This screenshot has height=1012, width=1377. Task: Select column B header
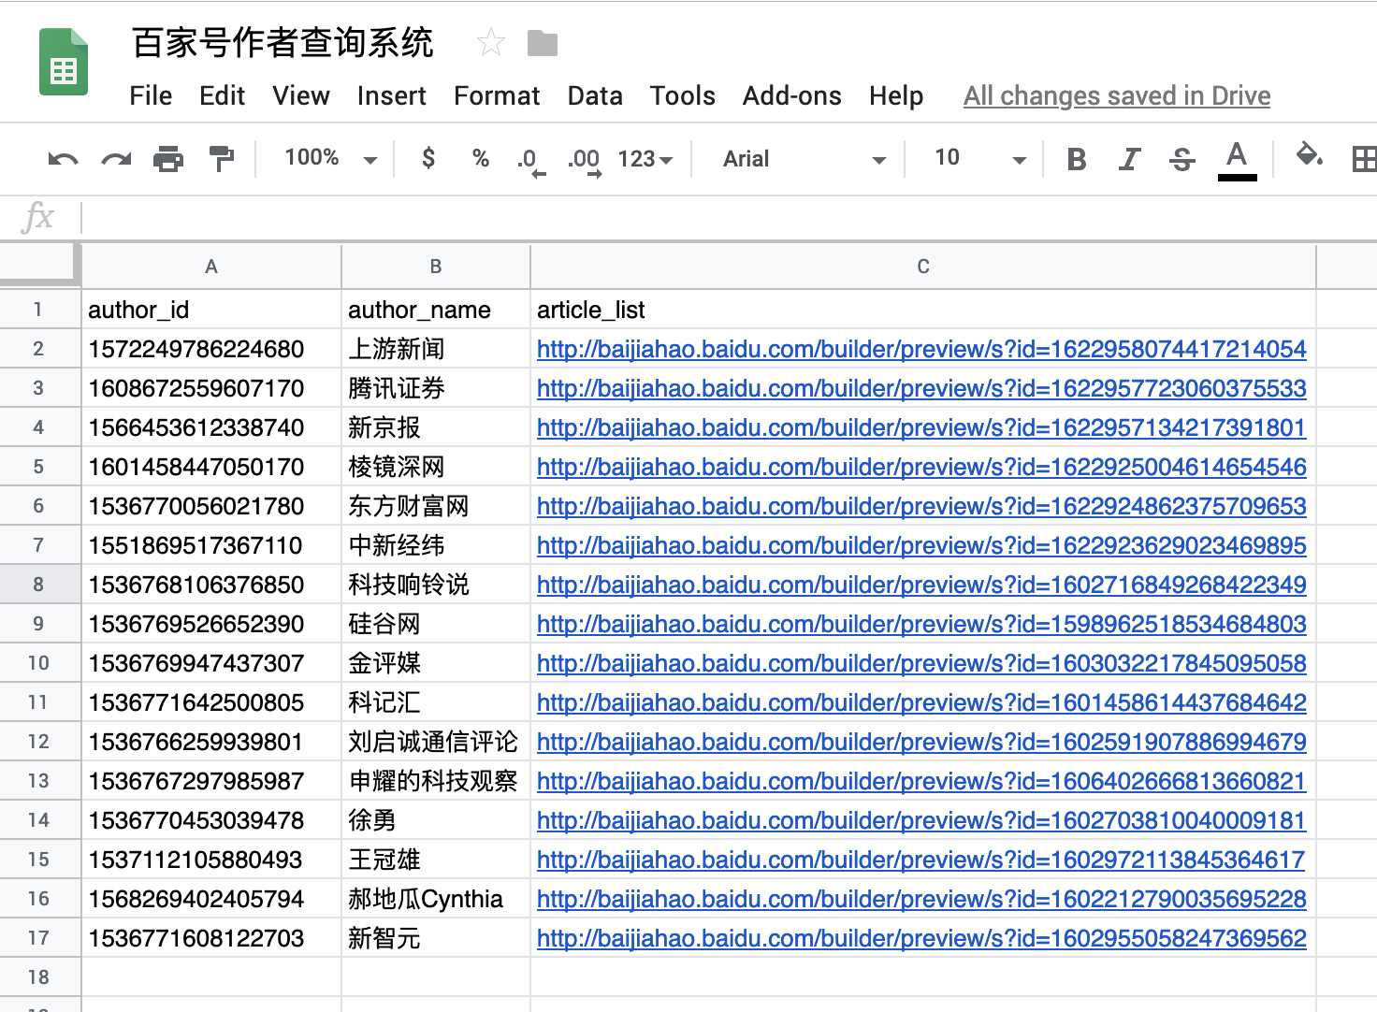tap(436, 267)
